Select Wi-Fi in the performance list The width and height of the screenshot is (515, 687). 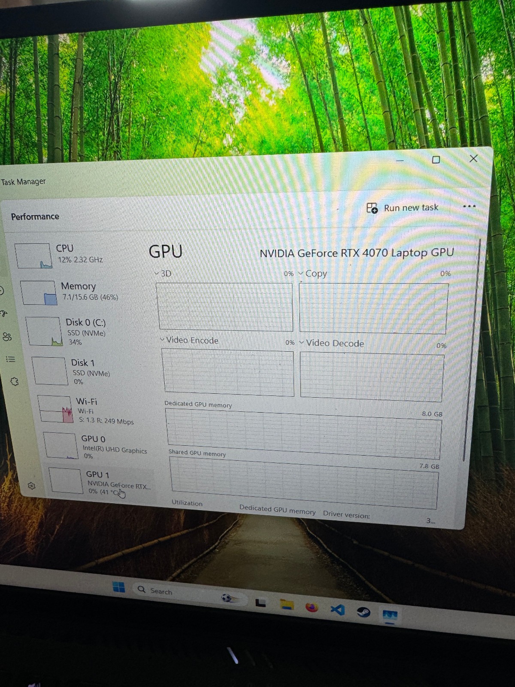tap(94, 410)
